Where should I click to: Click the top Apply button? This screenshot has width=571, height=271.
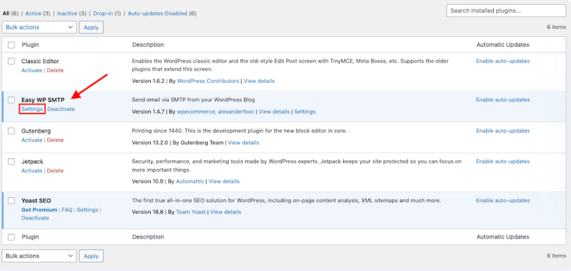tap(91, 27)
